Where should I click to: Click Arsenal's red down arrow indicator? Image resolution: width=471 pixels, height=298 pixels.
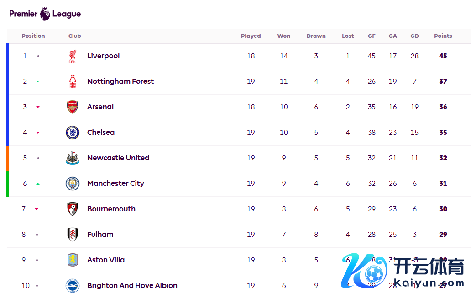pos(38,107)
